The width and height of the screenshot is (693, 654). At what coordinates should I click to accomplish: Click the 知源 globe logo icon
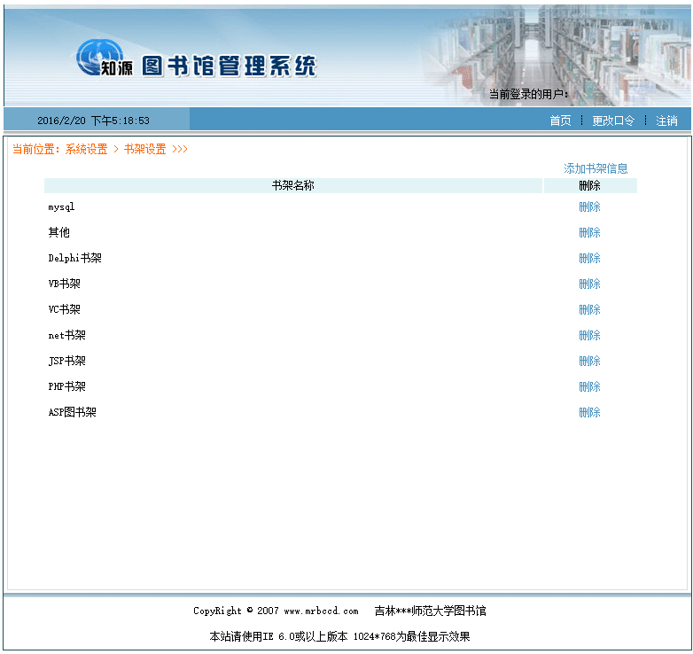click(x=97, y=58)
